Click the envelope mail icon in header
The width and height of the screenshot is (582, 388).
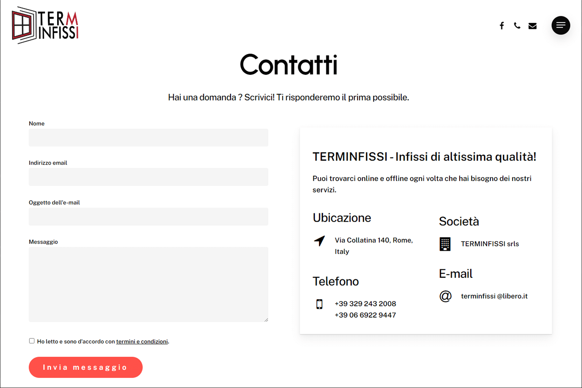tap(532, 26)
